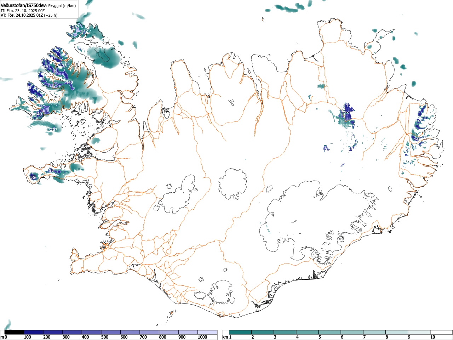
Task: Click the "km" unit label on legend
Action: 225,337
